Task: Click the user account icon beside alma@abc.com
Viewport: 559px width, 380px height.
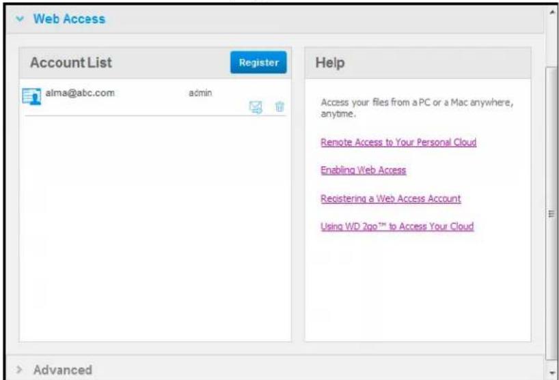Action: pyautogui.click(x=31, y=96)
